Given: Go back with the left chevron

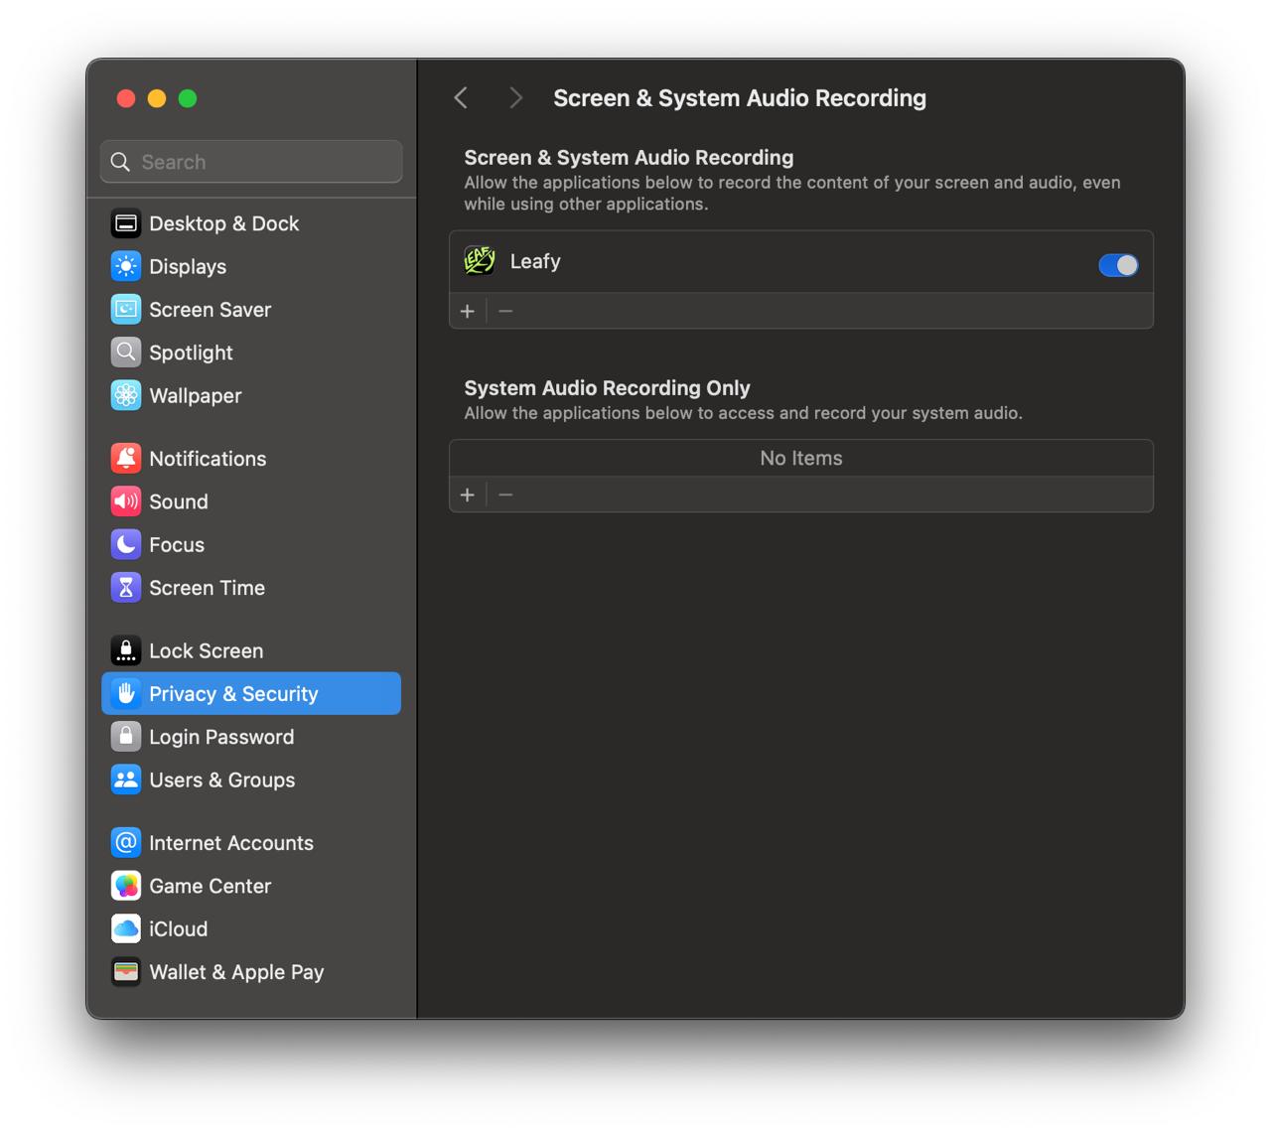Looking at the screenshot, I should coord(461,97).
